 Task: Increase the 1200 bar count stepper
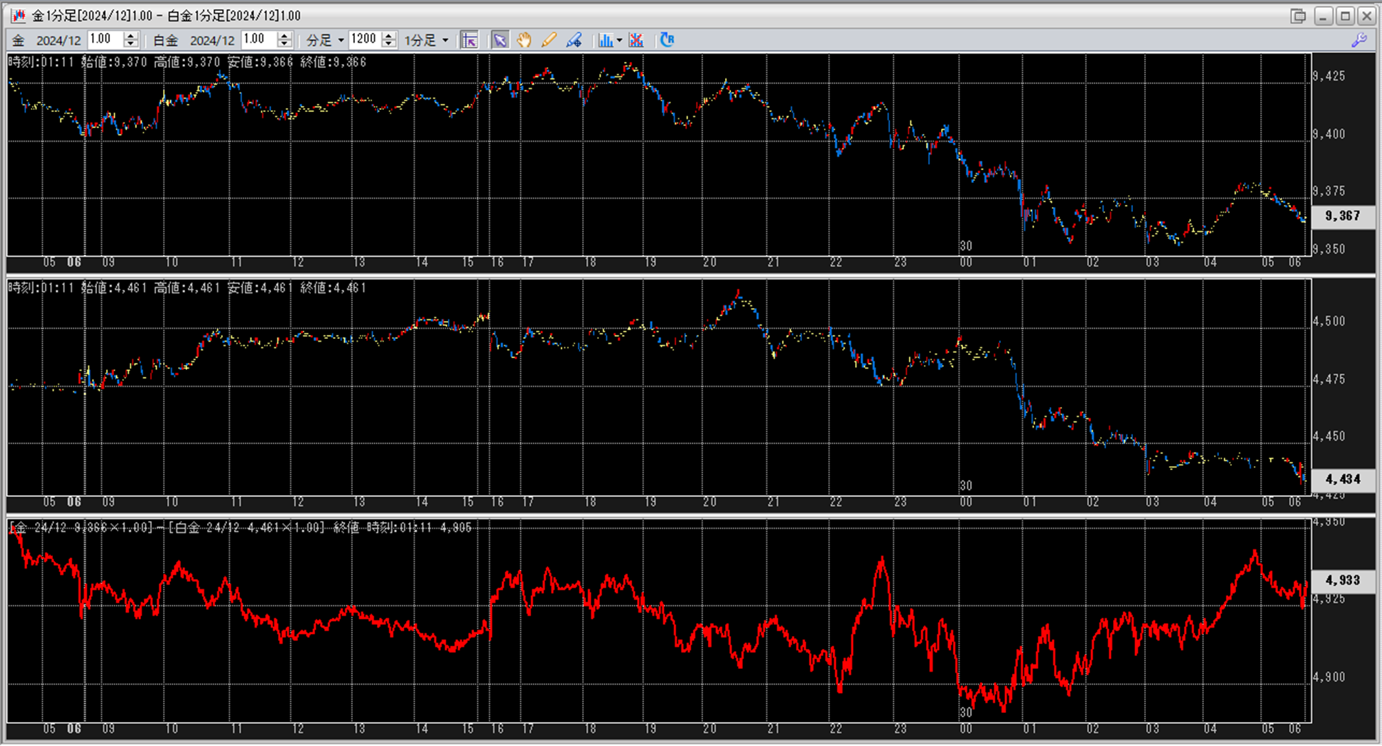coord(389,36)
